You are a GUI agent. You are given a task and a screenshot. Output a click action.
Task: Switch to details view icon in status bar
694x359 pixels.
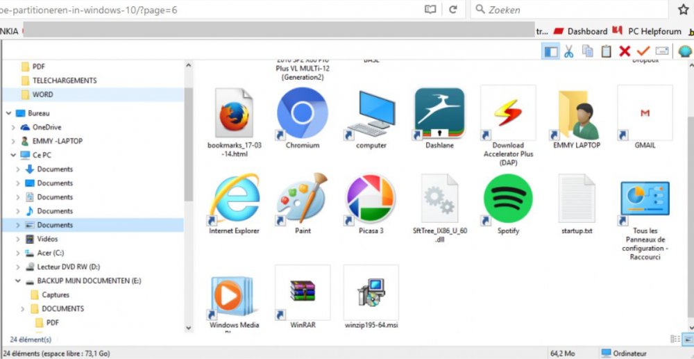point(675,339)
